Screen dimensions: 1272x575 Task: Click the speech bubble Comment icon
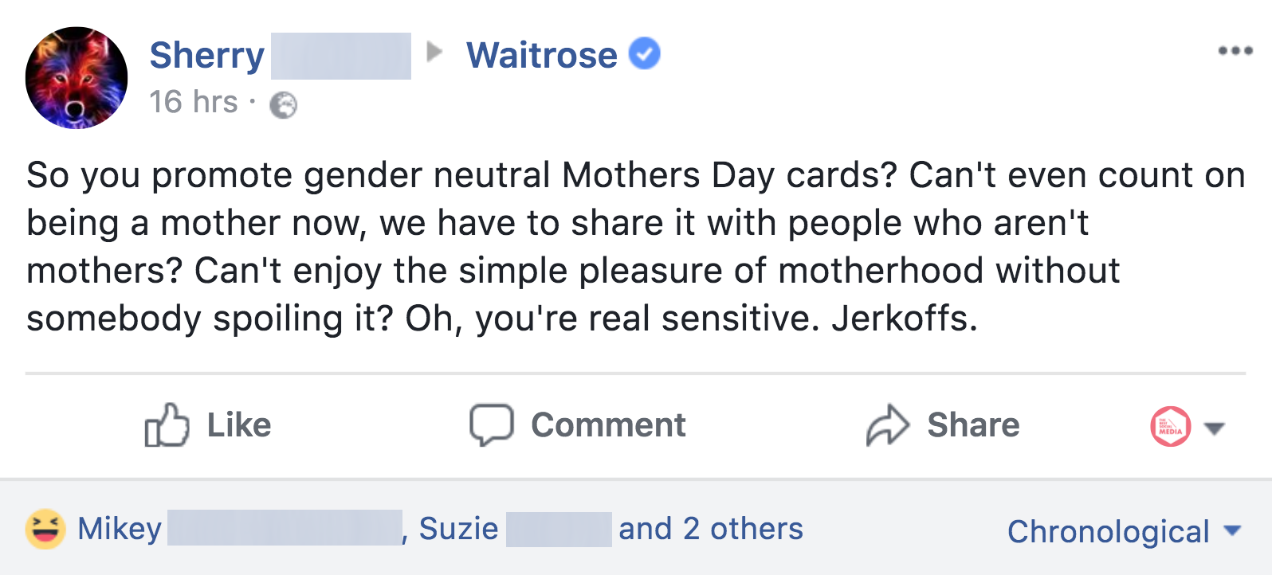491,424
